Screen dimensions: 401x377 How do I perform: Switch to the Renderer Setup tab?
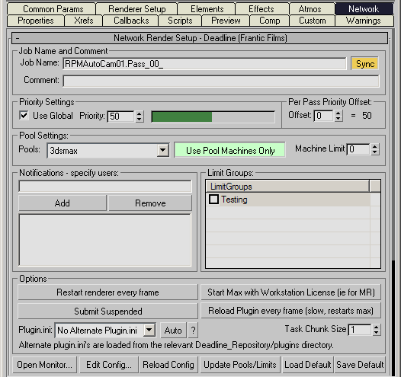tap(136, 9)
